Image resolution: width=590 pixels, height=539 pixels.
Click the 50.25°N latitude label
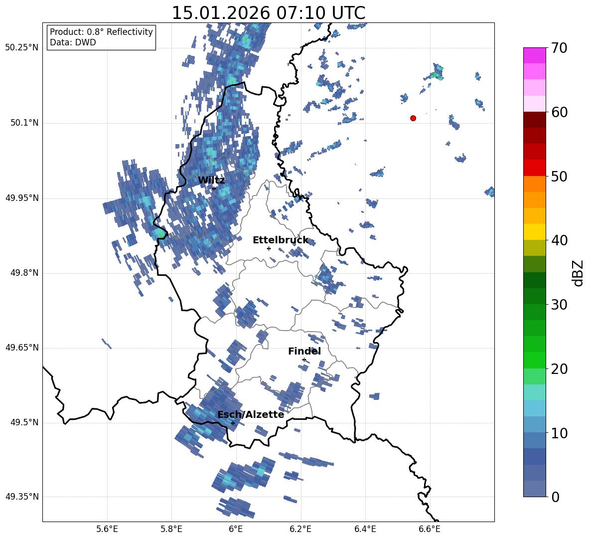(x=22, y=48)
